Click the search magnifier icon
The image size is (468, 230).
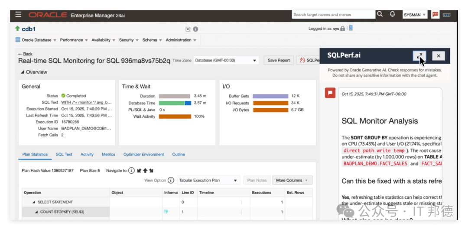coord(380,14)
